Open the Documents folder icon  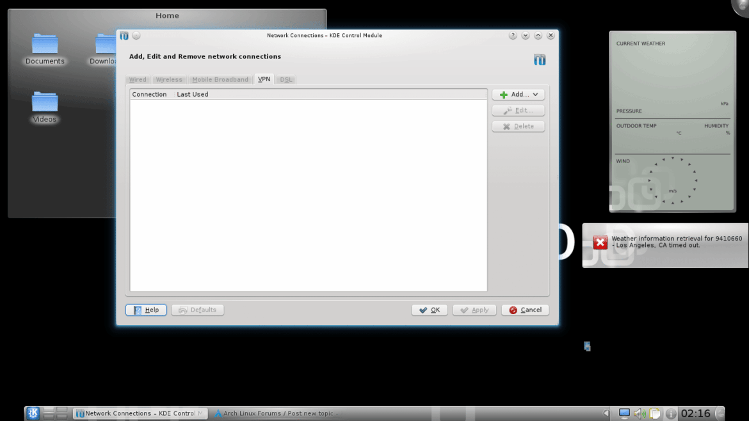45,45
